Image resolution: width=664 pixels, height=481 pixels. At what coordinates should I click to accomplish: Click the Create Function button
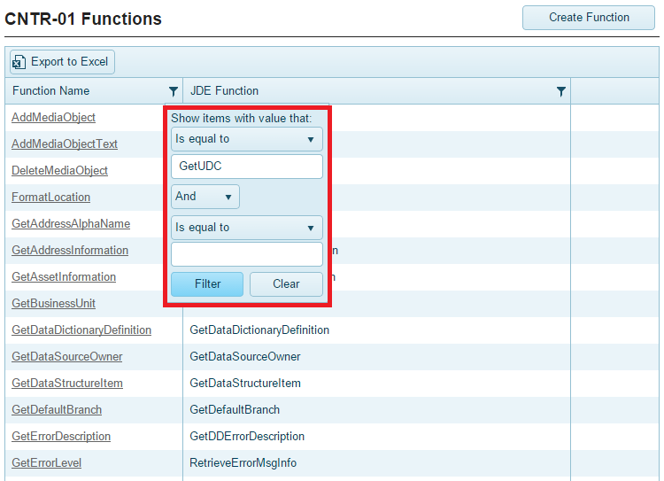[x=589, y=18]
